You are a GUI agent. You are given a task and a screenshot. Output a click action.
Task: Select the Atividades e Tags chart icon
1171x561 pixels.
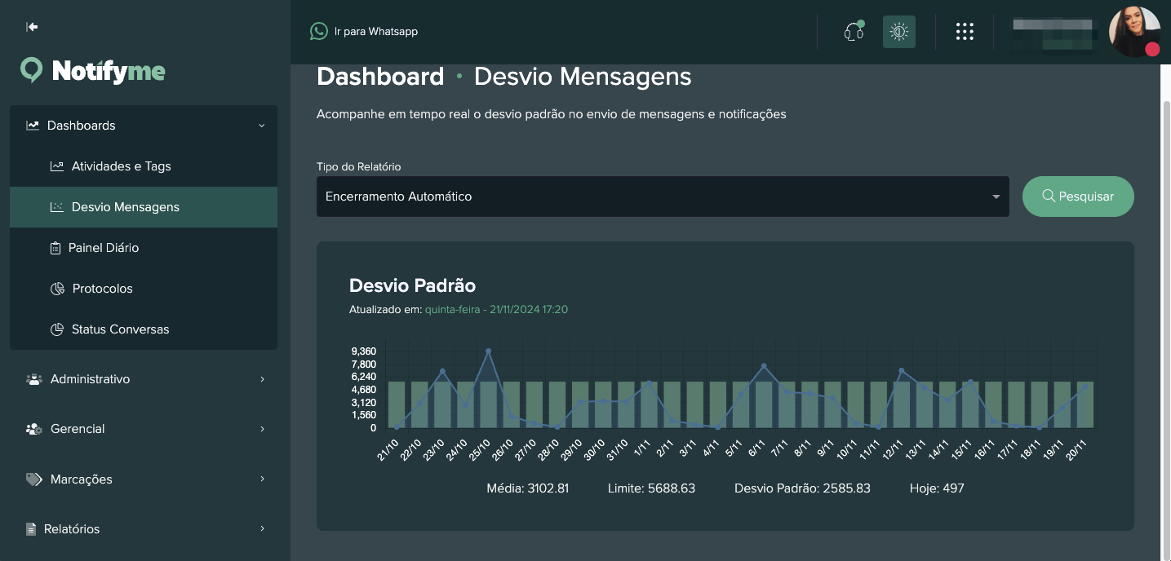click(x=57, y=166)
